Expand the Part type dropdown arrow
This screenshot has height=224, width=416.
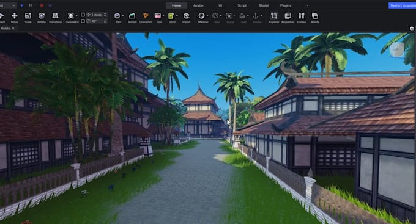(123, 16)
